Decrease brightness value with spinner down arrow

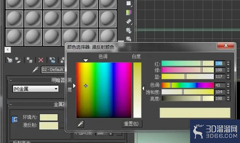(228, 100)
